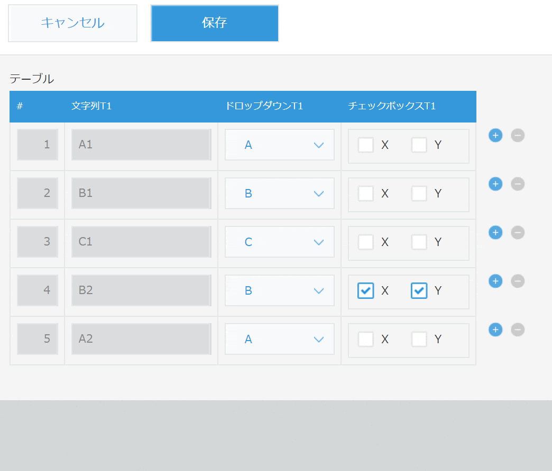Enable Y in row C1
Screen dimensions: 552x471
(419, 242)
